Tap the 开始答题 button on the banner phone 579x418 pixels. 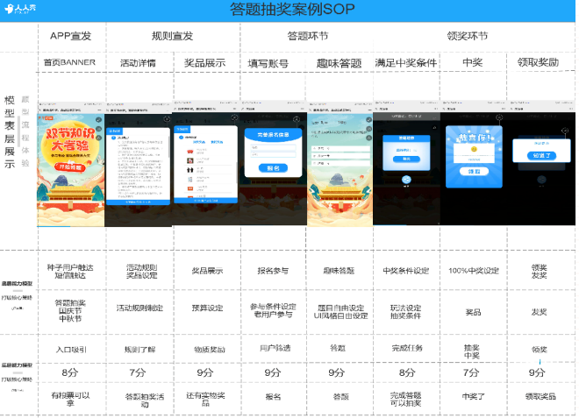pyautogui.click(x=70, y=167)
